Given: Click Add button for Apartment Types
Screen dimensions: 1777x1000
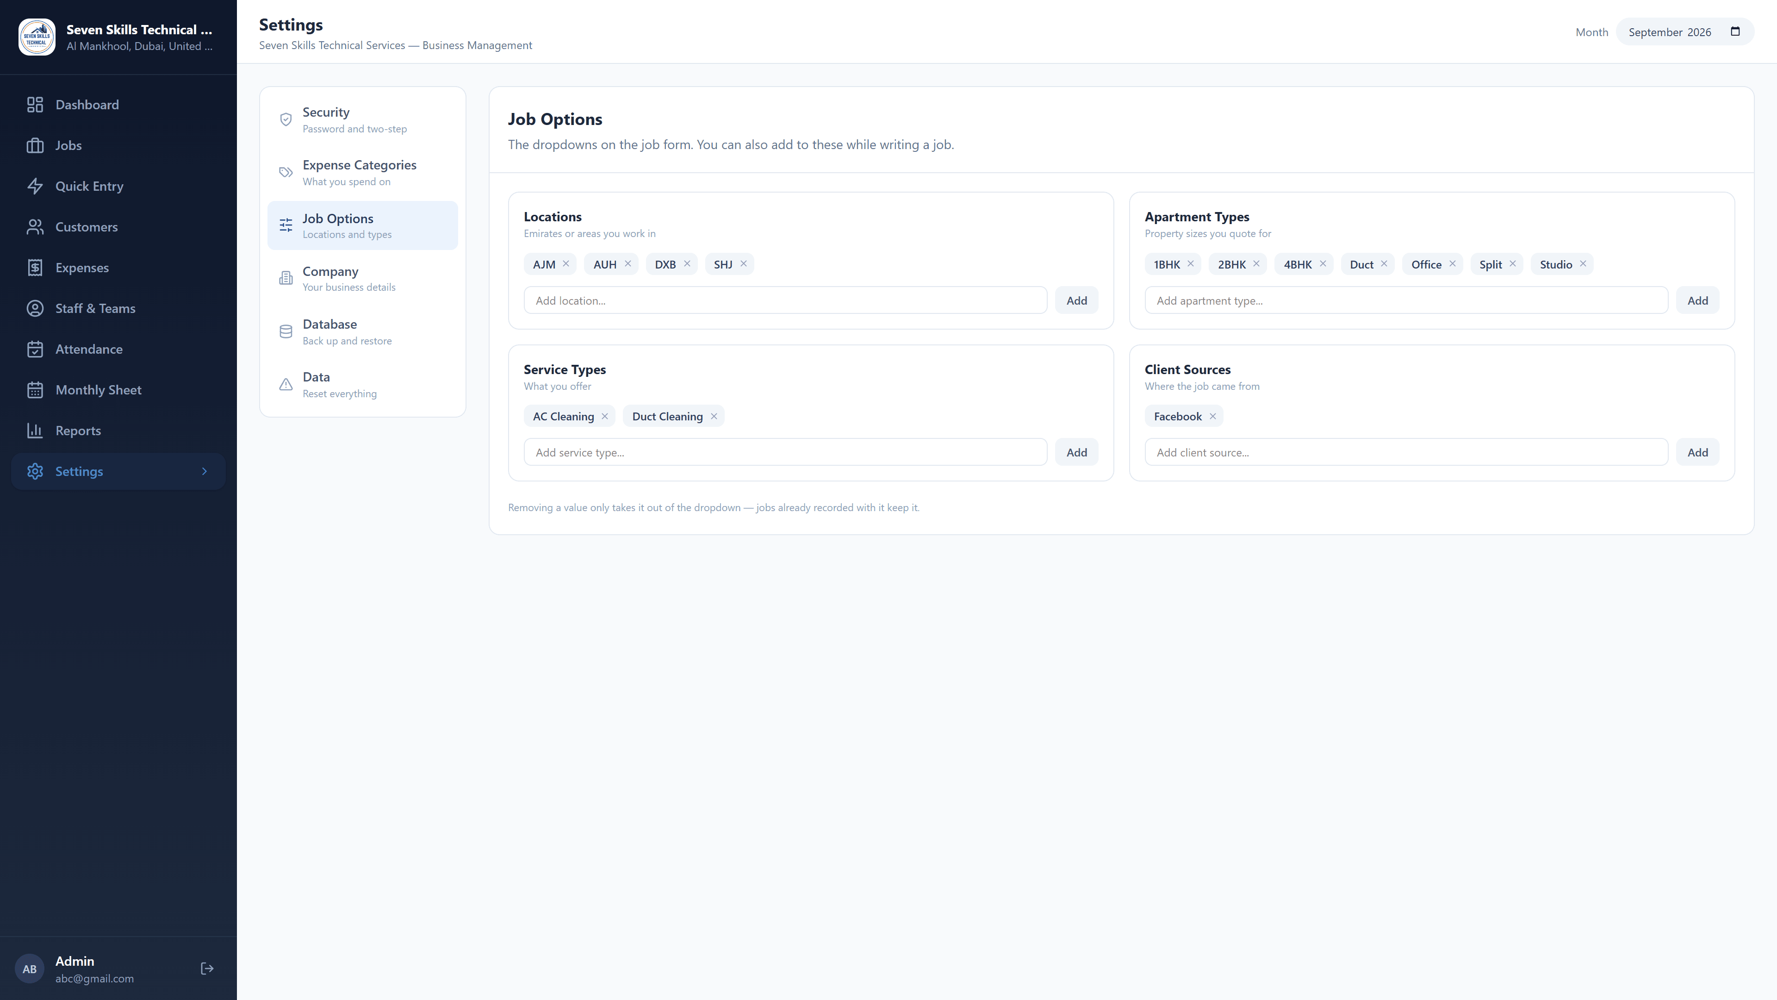Looking at the screenshot, I should [x=1698, y=300].
